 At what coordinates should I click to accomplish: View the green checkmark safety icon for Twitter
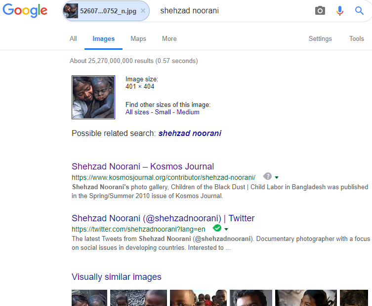pos(217,228)
